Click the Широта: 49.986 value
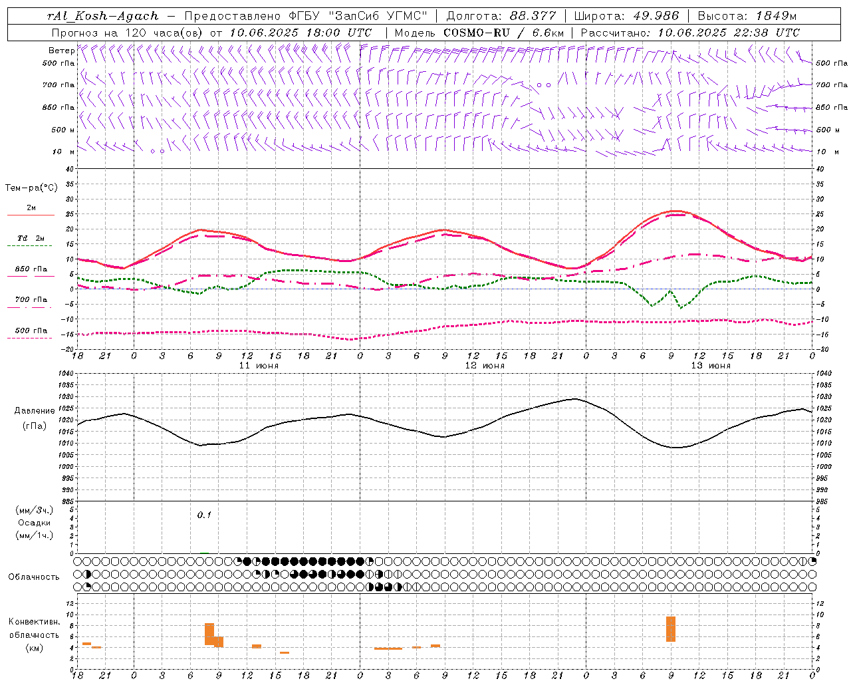The width and height of the screenshot is (851, 681). tap(626, 16)
